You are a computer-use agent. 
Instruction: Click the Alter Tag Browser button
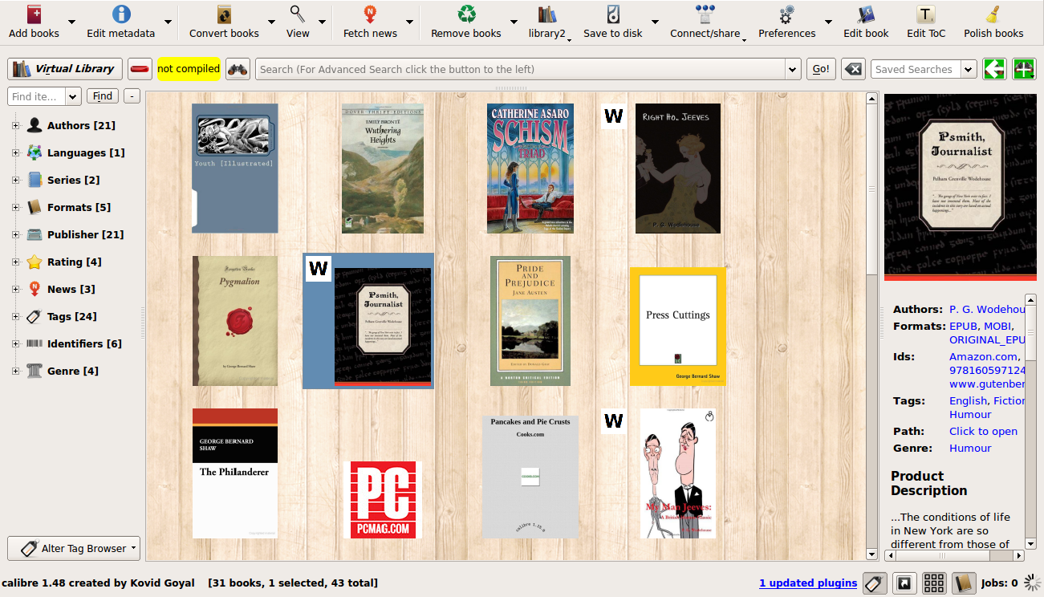click(x=74, y=548)
